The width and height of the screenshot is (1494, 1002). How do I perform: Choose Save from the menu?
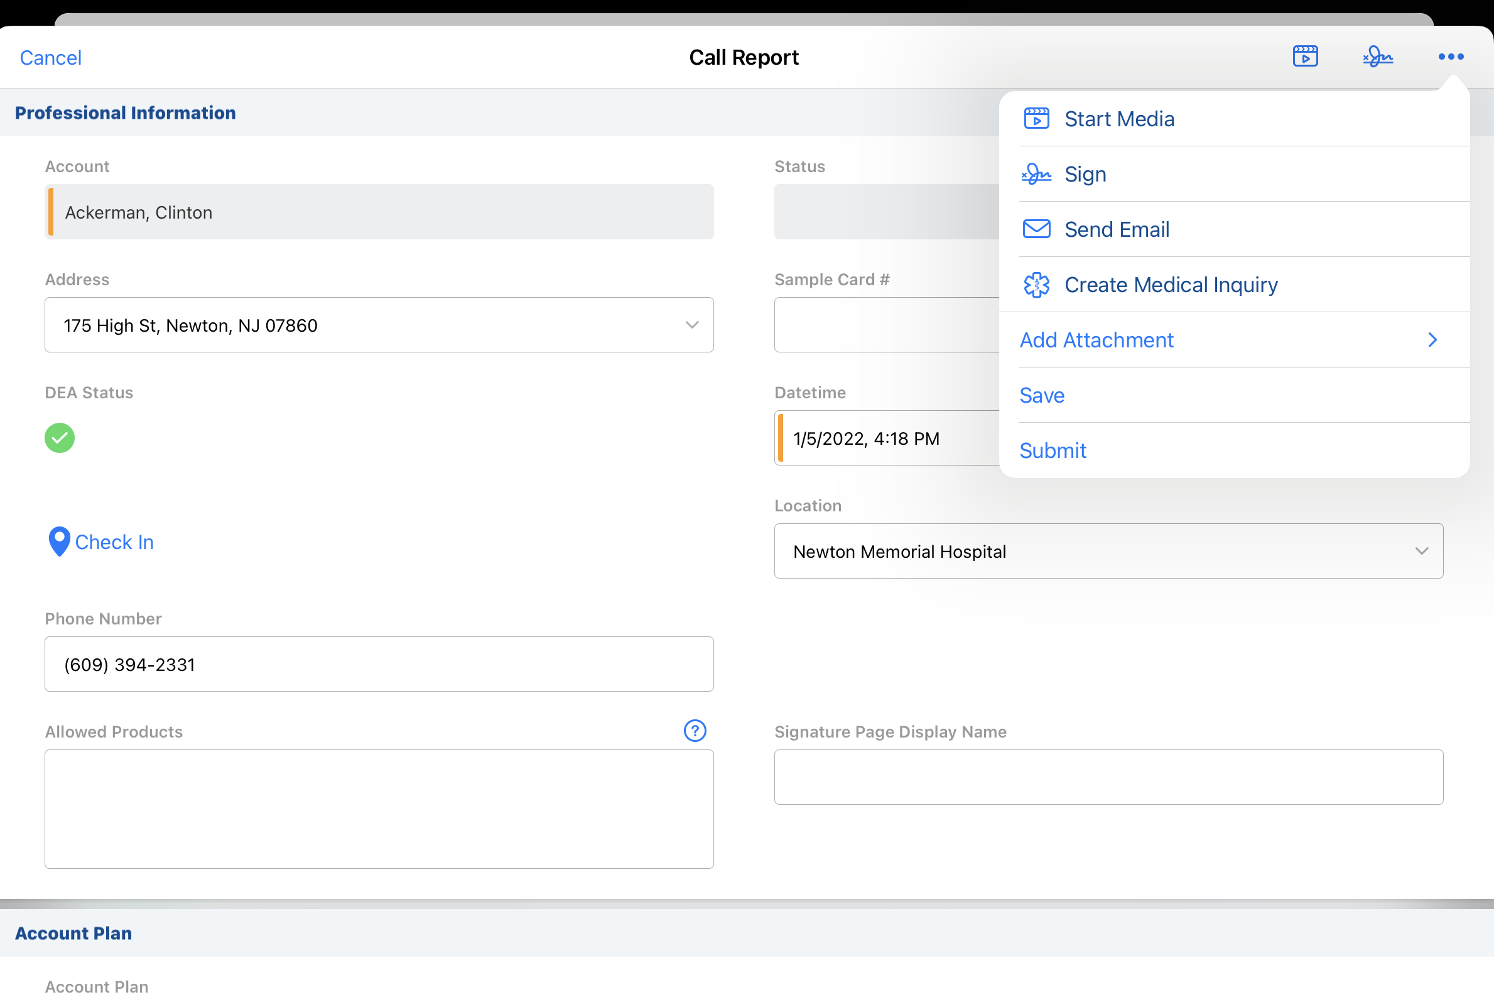click(1042, 395)
